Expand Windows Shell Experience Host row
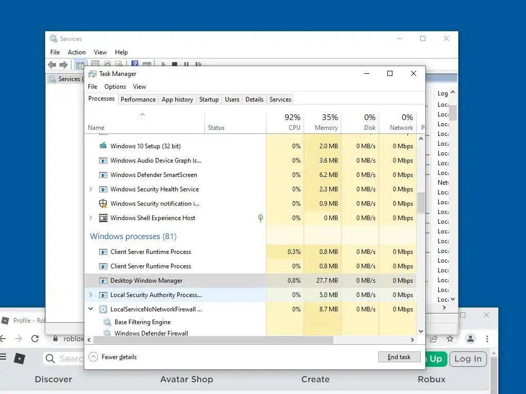The width and height of the screenshot is (526, 394). [90, 218]
